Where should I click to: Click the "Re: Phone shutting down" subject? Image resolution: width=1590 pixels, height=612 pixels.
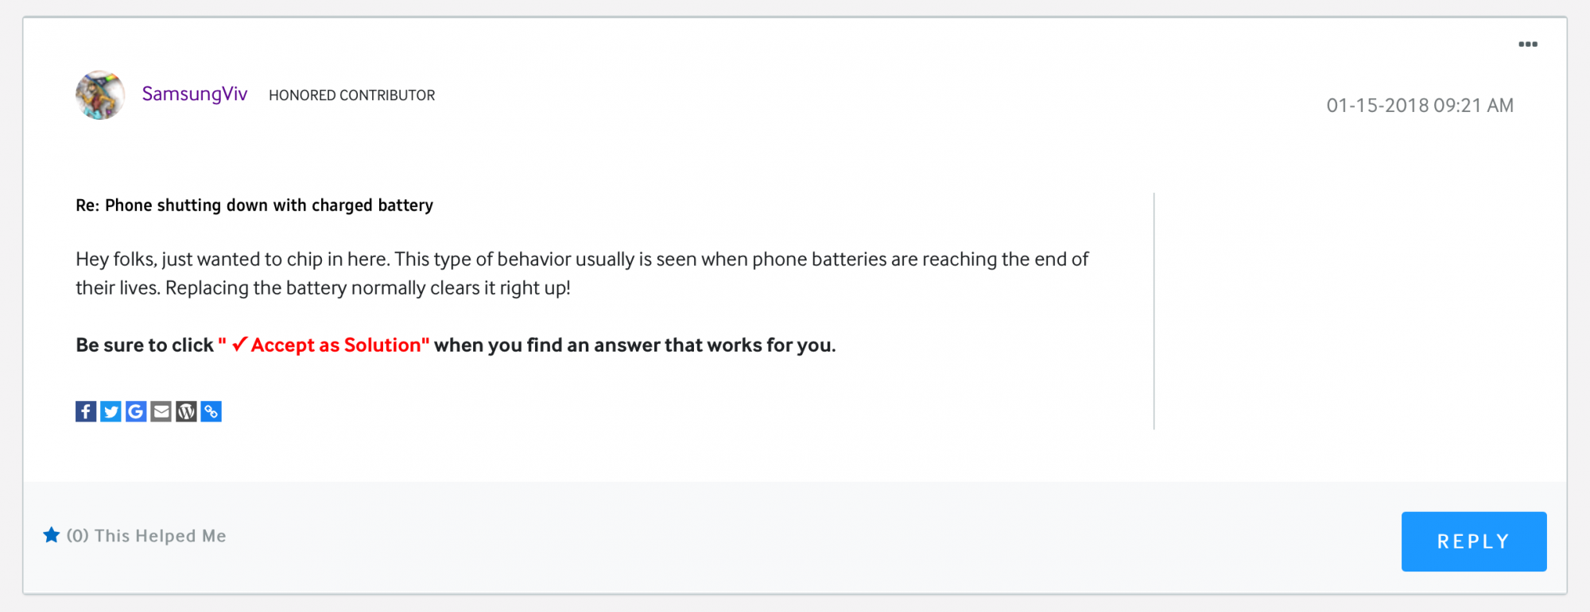(x=254, y=206)
